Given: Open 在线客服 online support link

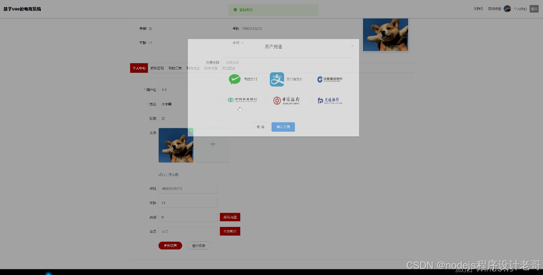Looking at the screenshot, I should 494,9.
